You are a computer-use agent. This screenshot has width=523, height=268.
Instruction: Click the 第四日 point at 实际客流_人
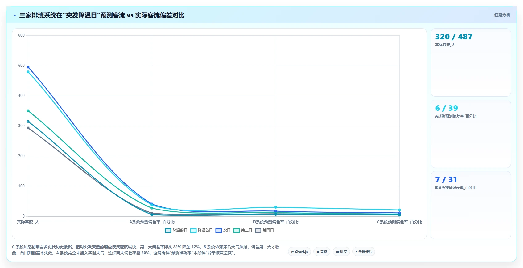coord(28,128)
